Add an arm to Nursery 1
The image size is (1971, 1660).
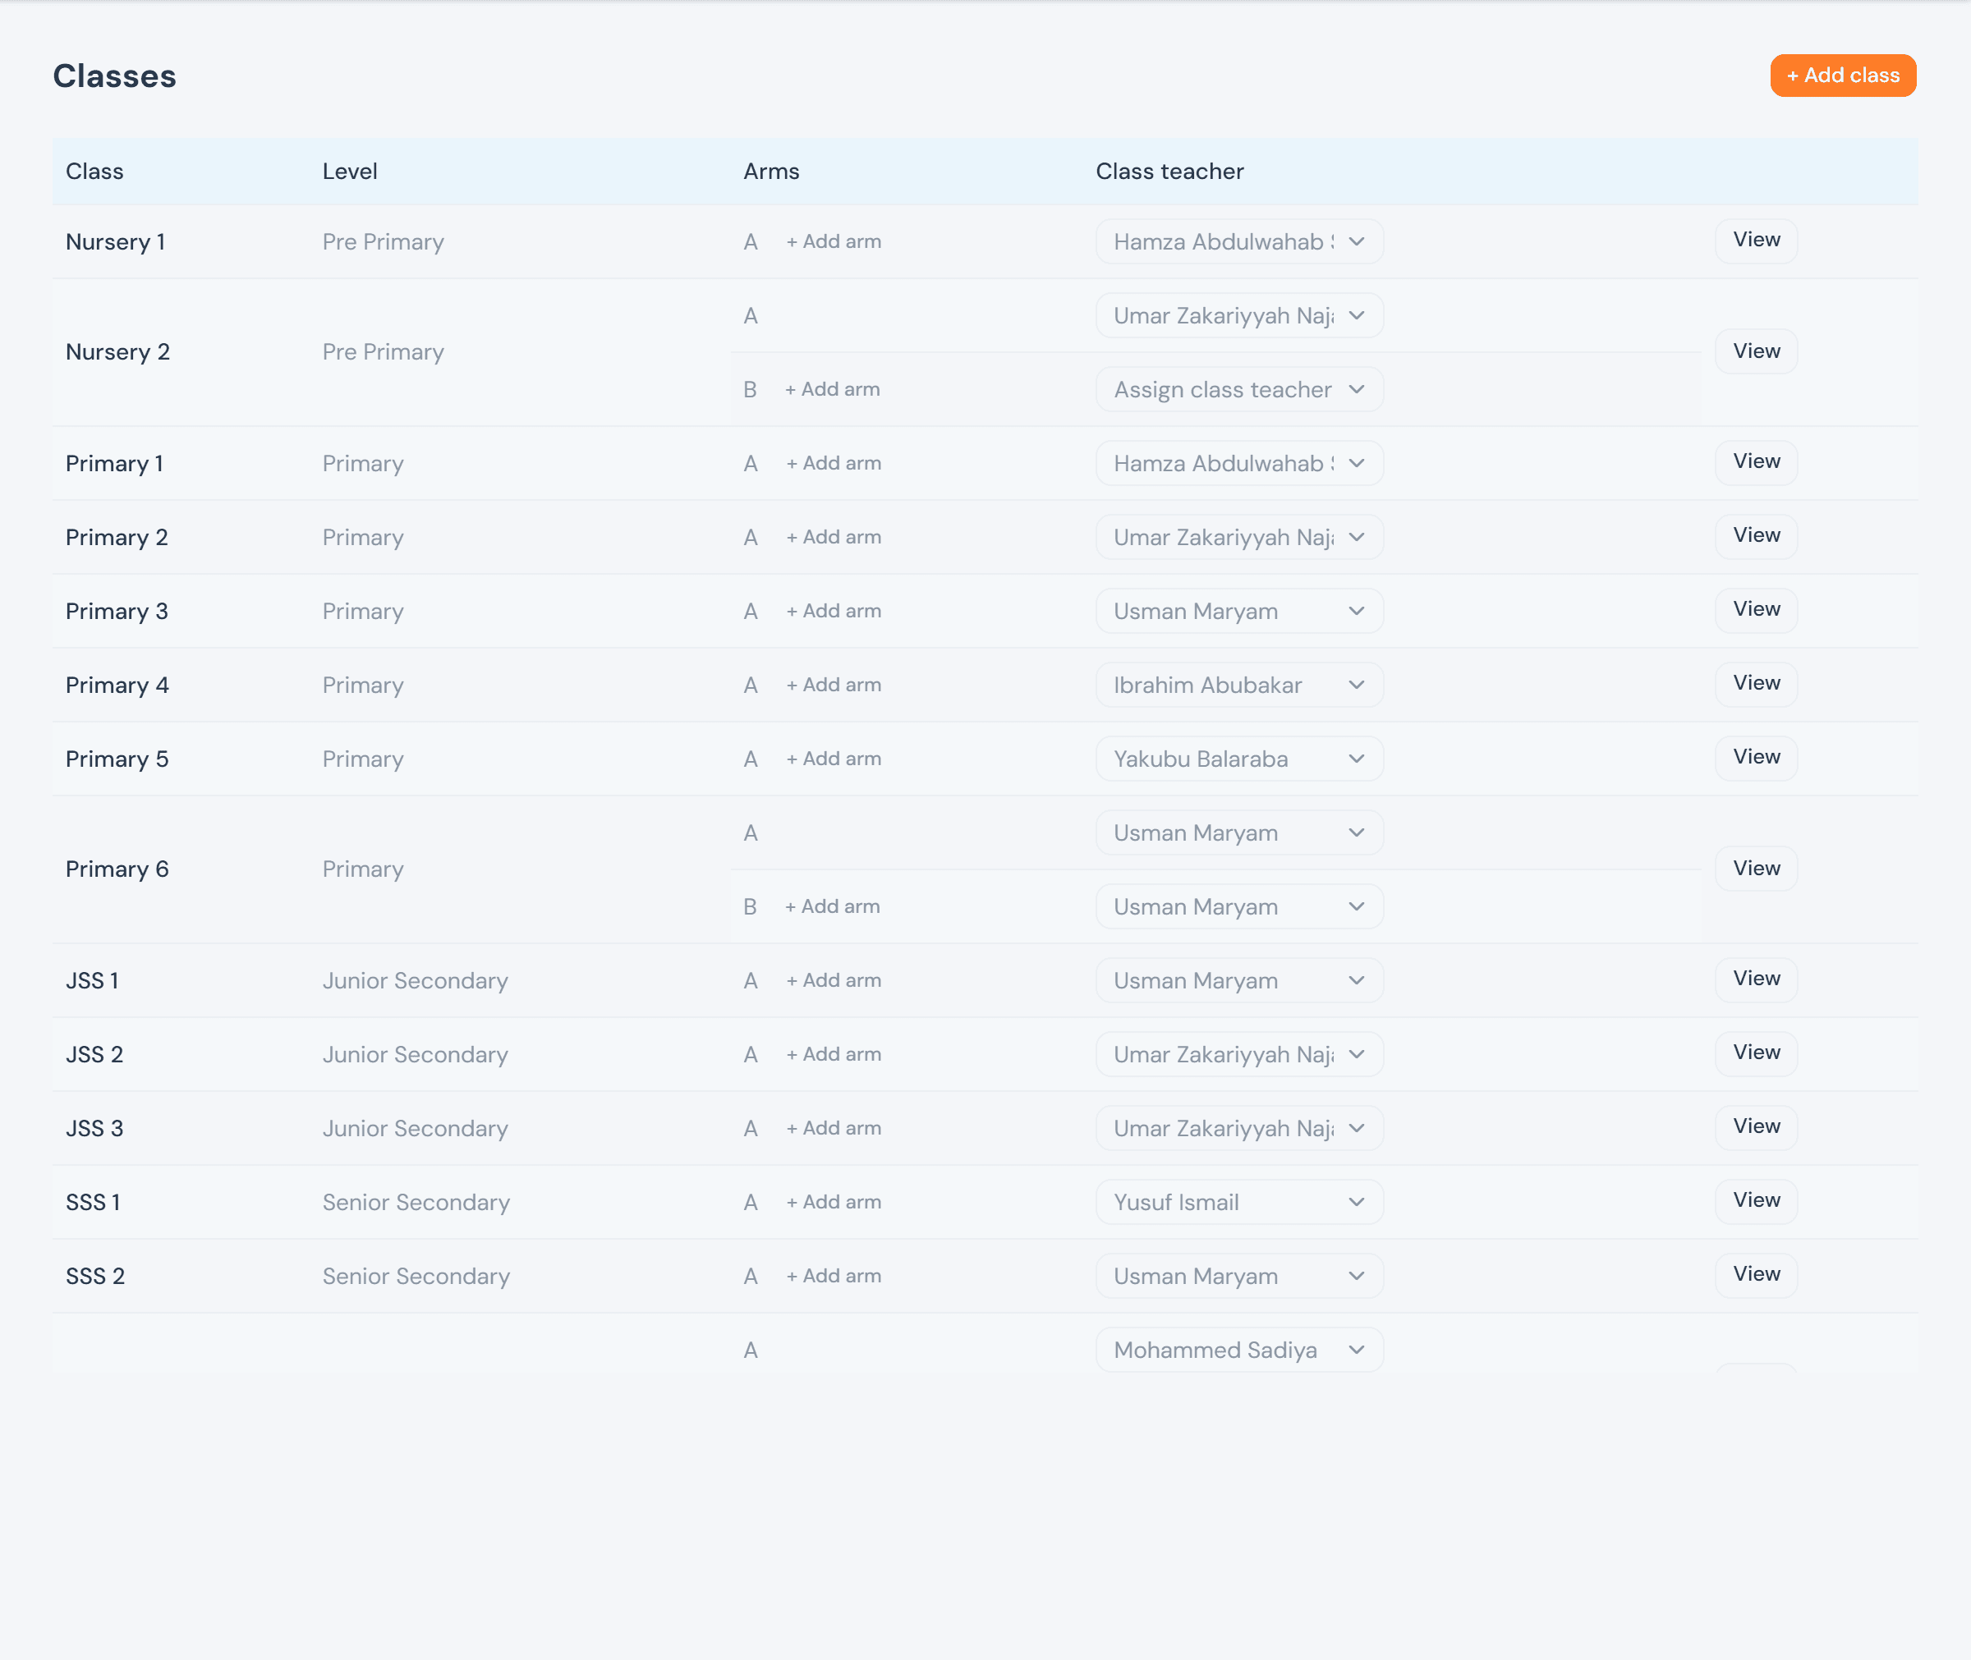[834, 242]
